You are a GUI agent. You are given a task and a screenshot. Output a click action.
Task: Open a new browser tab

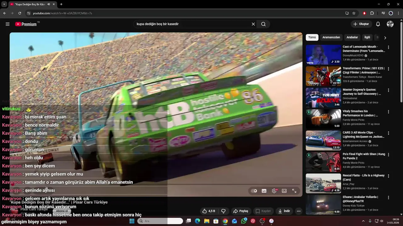[x=61, y=4]
